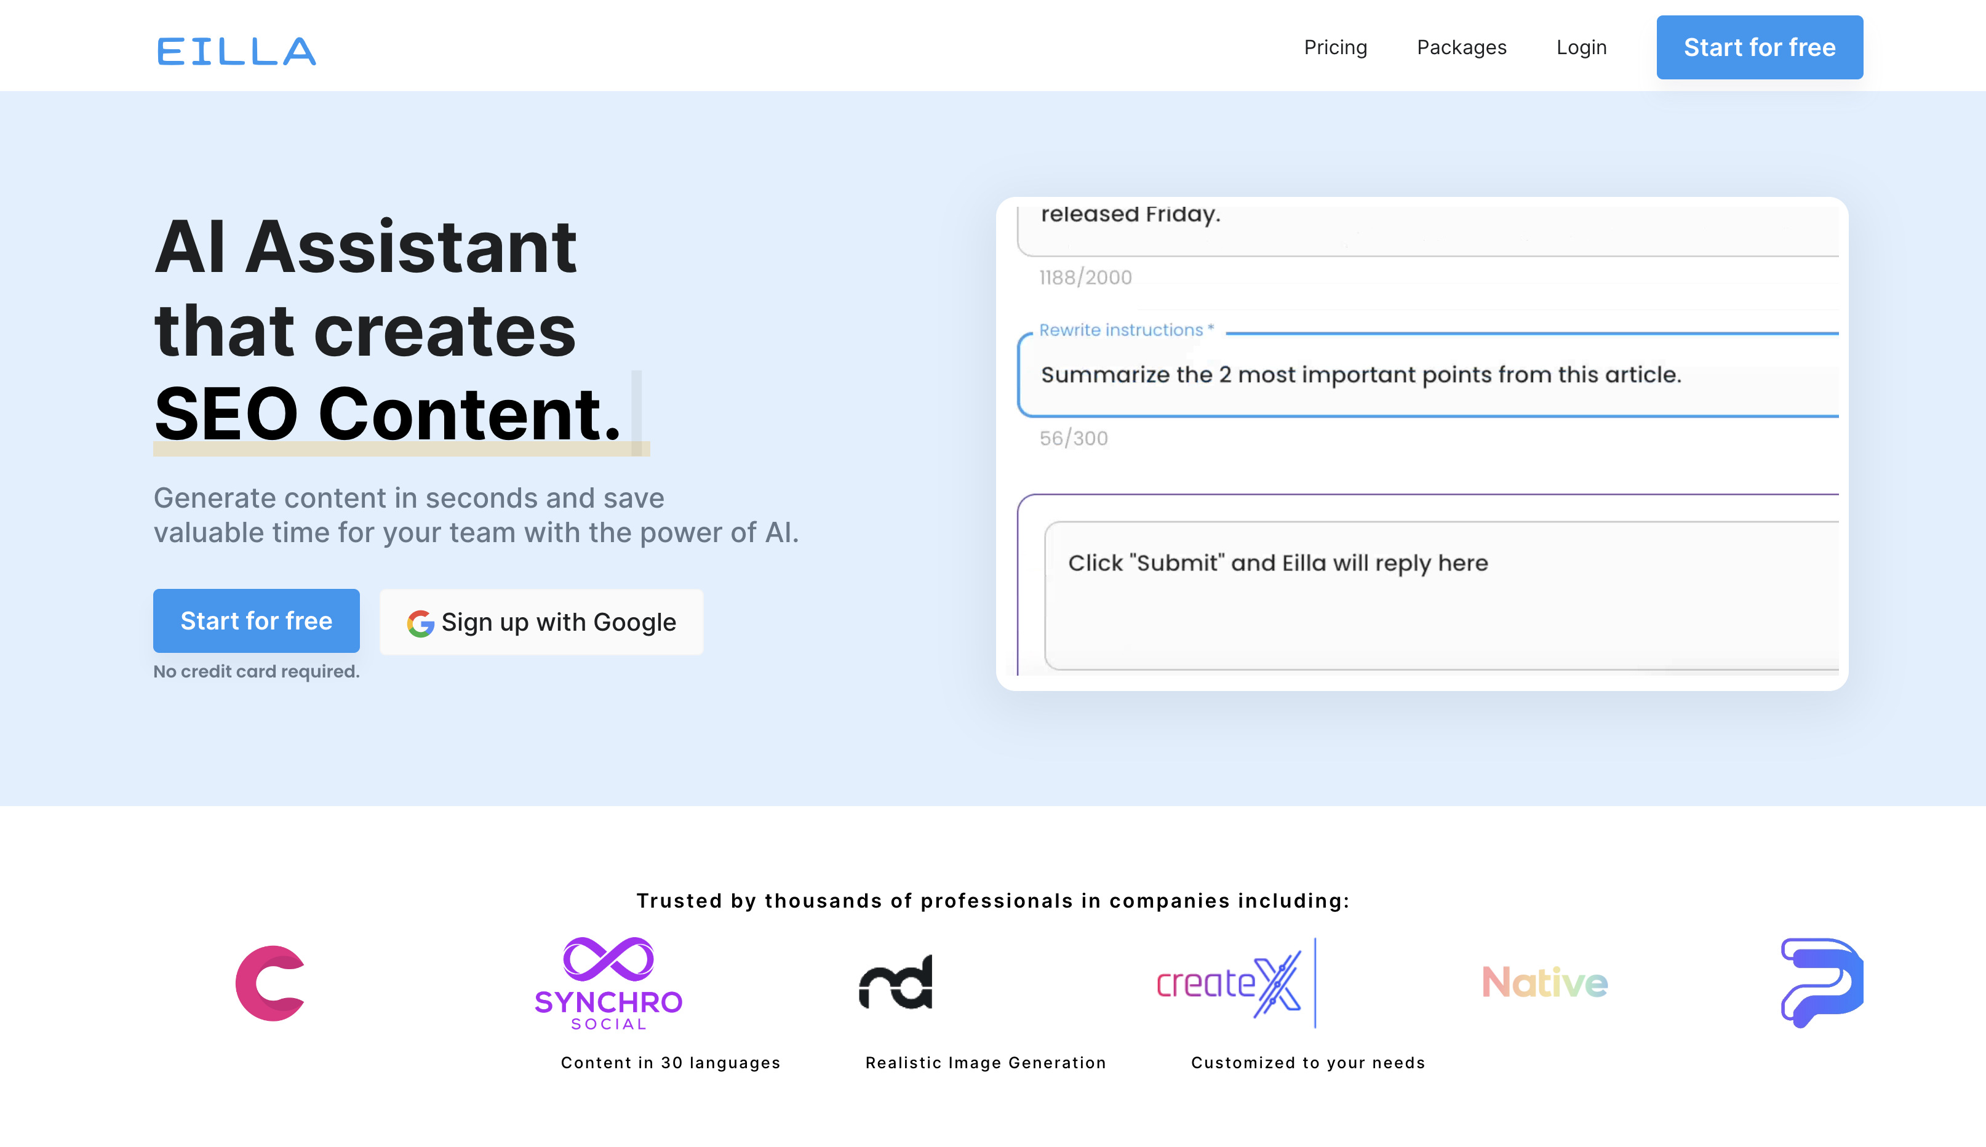This screenshot has width=1986, height=1147.
Task: Sign up with Google
Action: pos(541,621)
